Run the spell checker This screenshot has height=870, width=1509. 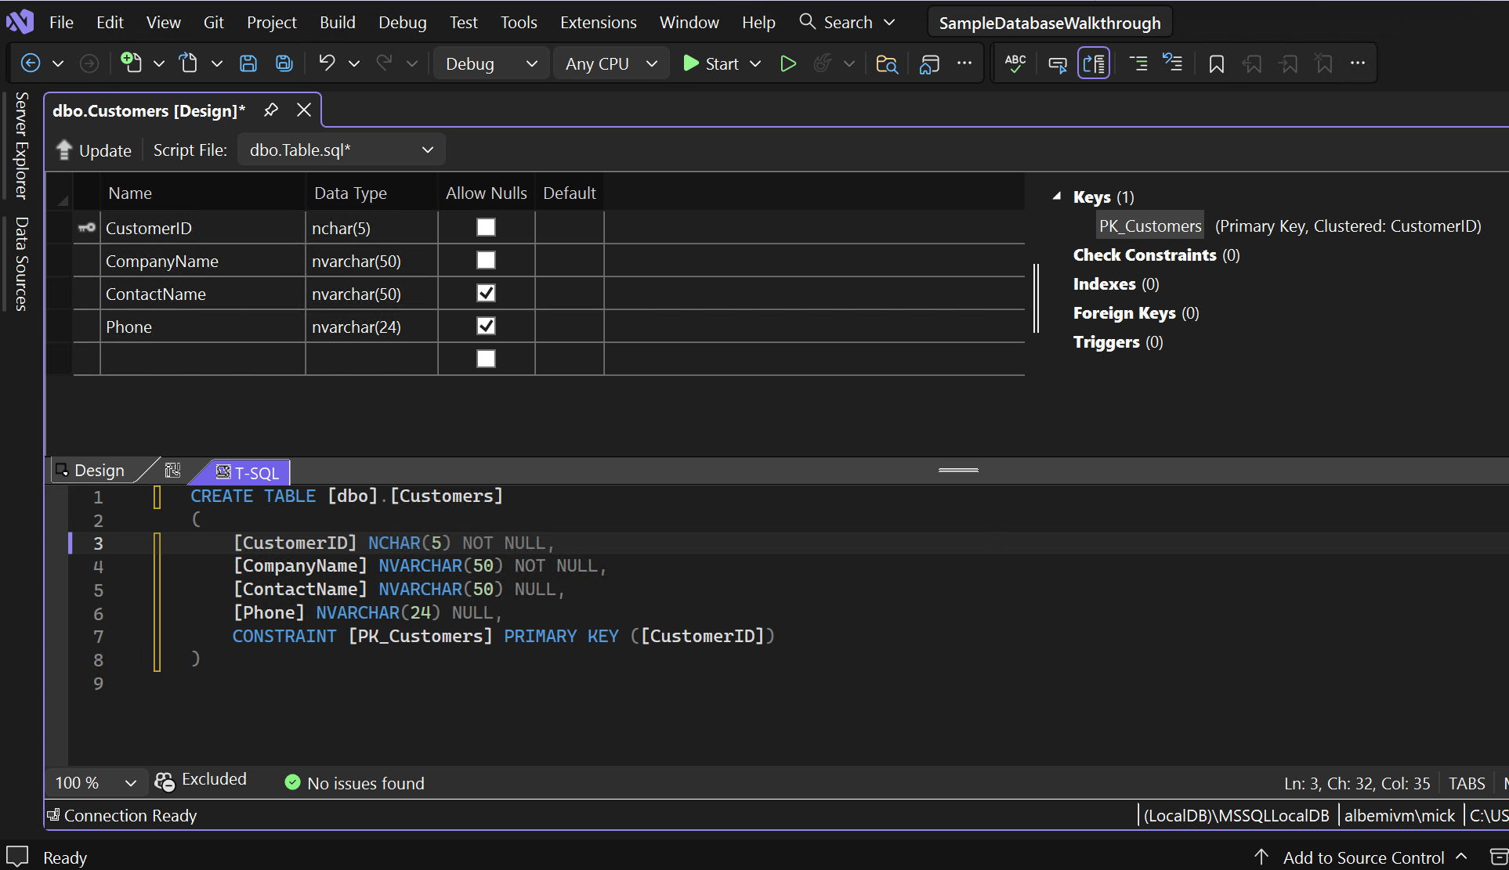coord(1014,63)
